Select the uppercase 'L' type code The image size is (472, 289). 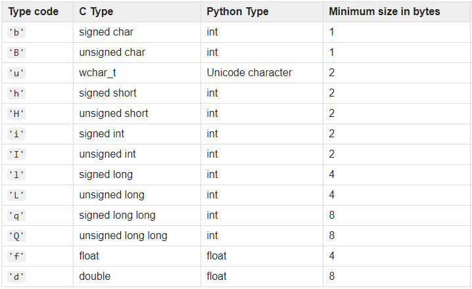(x=16, y=195)
